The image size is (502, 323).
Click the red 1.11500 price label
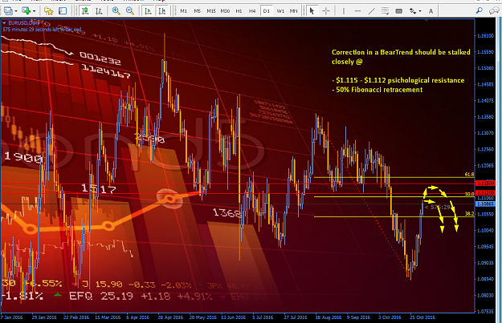pyautogui.click(x=485, y=184)
